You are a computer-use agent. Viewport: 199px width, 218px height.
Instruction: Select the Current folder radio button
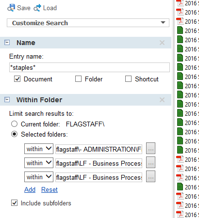14,124
